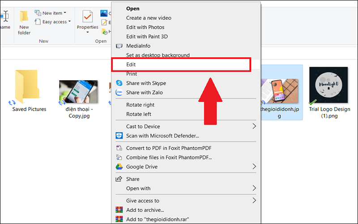This screenshot has height=224, width=358.
Task: Select Rotate right in context menu
Action: pos(140,105)
